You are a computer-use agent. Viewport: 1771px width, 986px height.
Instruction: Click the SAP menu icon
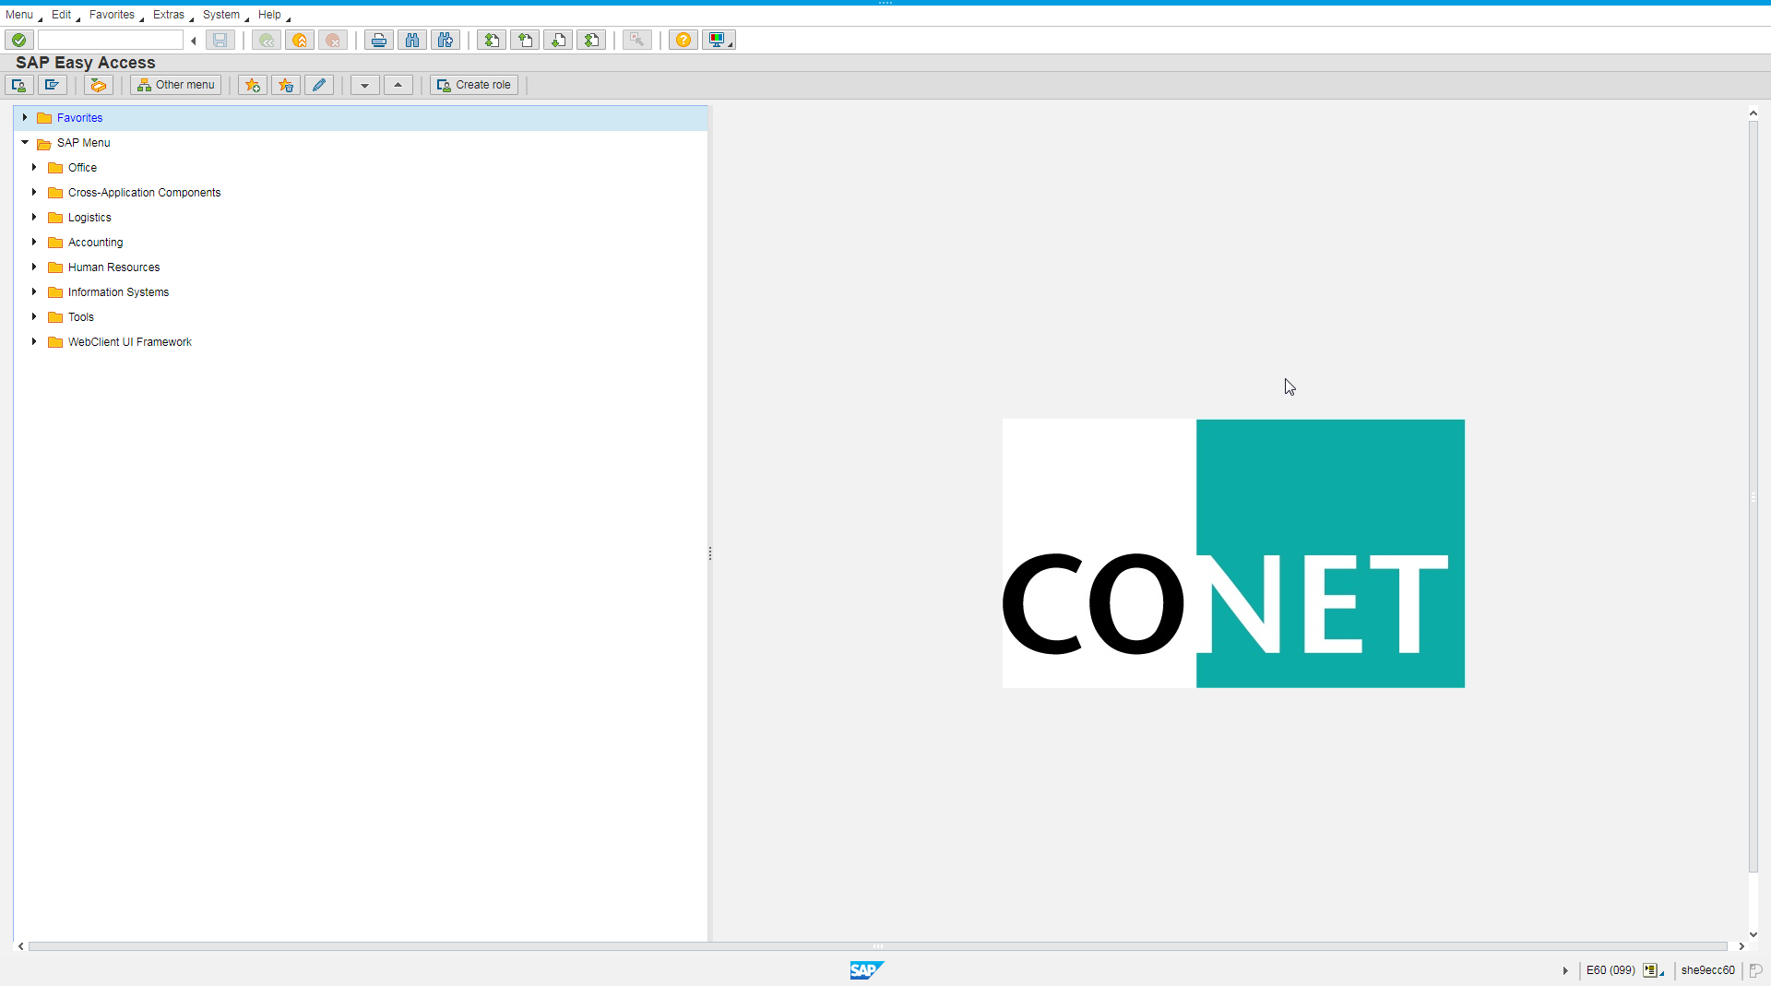(x=53, y=85)
